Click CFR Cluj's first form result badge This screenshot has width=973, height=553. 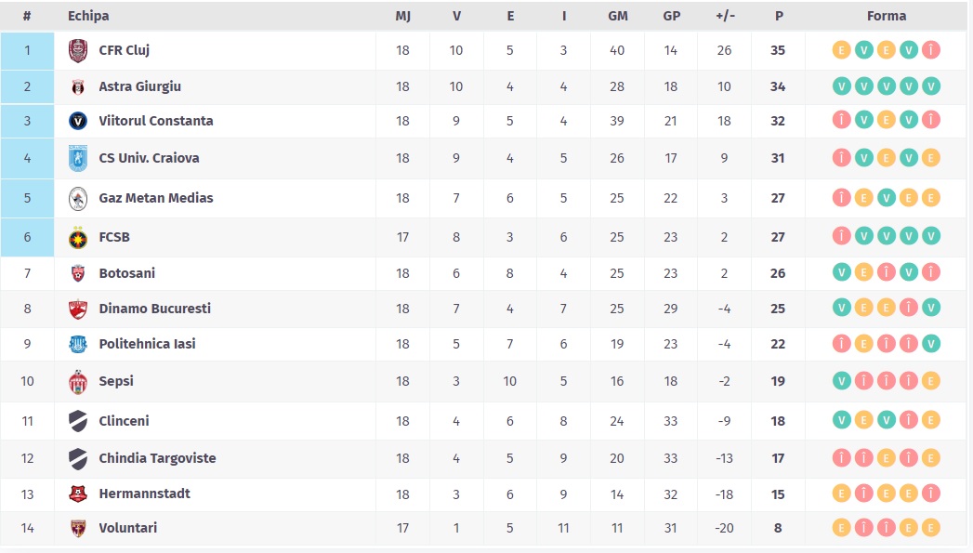841,50
